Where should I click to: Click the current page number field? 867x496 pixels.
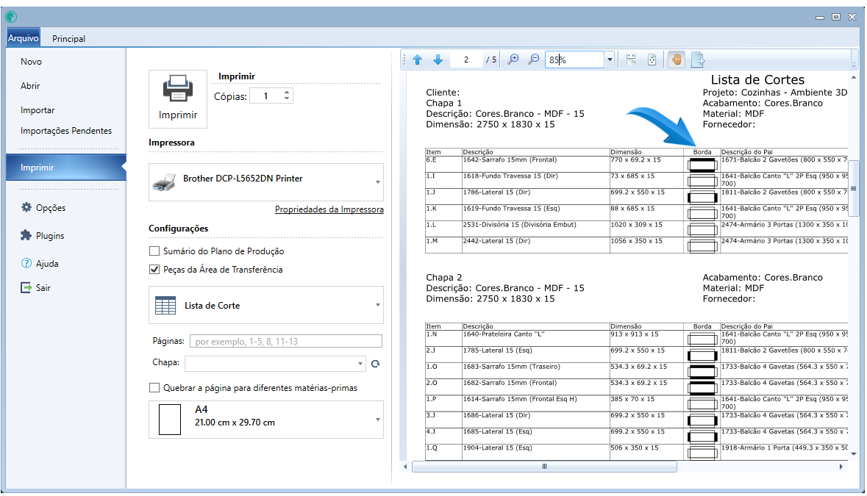[x=466, y=60]
